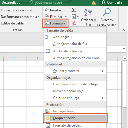This screenshot has width=128, height=128.
Task: Click the Alto de fila icon
Action: pyautogui.click(x=48, y=37)
